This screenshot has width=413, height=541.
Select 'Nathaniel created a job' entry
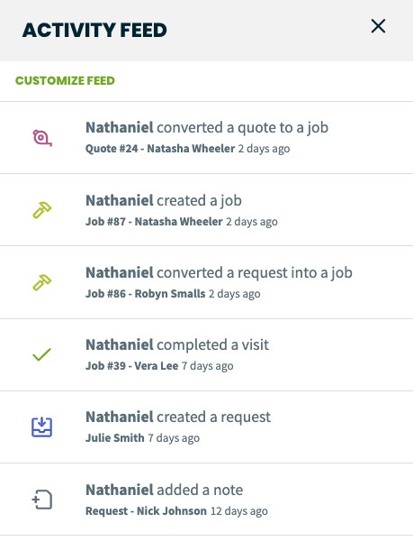[x=207, y=210]
